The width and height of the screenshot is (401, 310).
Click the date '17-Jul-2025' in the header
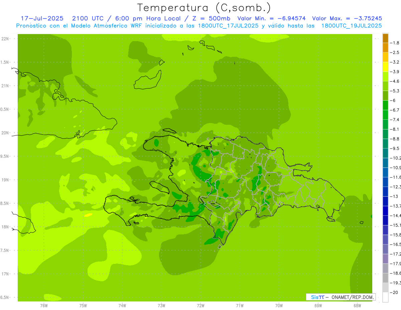pyautogui.click(x=42, y=18)
